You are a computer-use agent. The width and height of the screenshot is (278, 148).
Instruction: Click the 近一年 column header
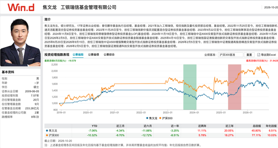(x=175, y=126)
